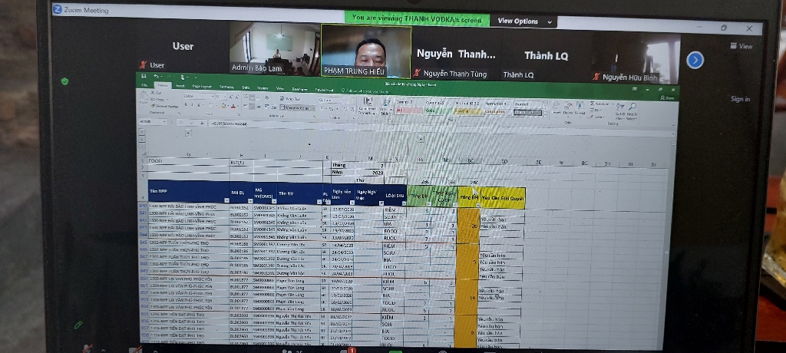786x353 pixels.
Task: Select Phạm Trung Hiếu's video thumbnail
Action: pos(365,51)
